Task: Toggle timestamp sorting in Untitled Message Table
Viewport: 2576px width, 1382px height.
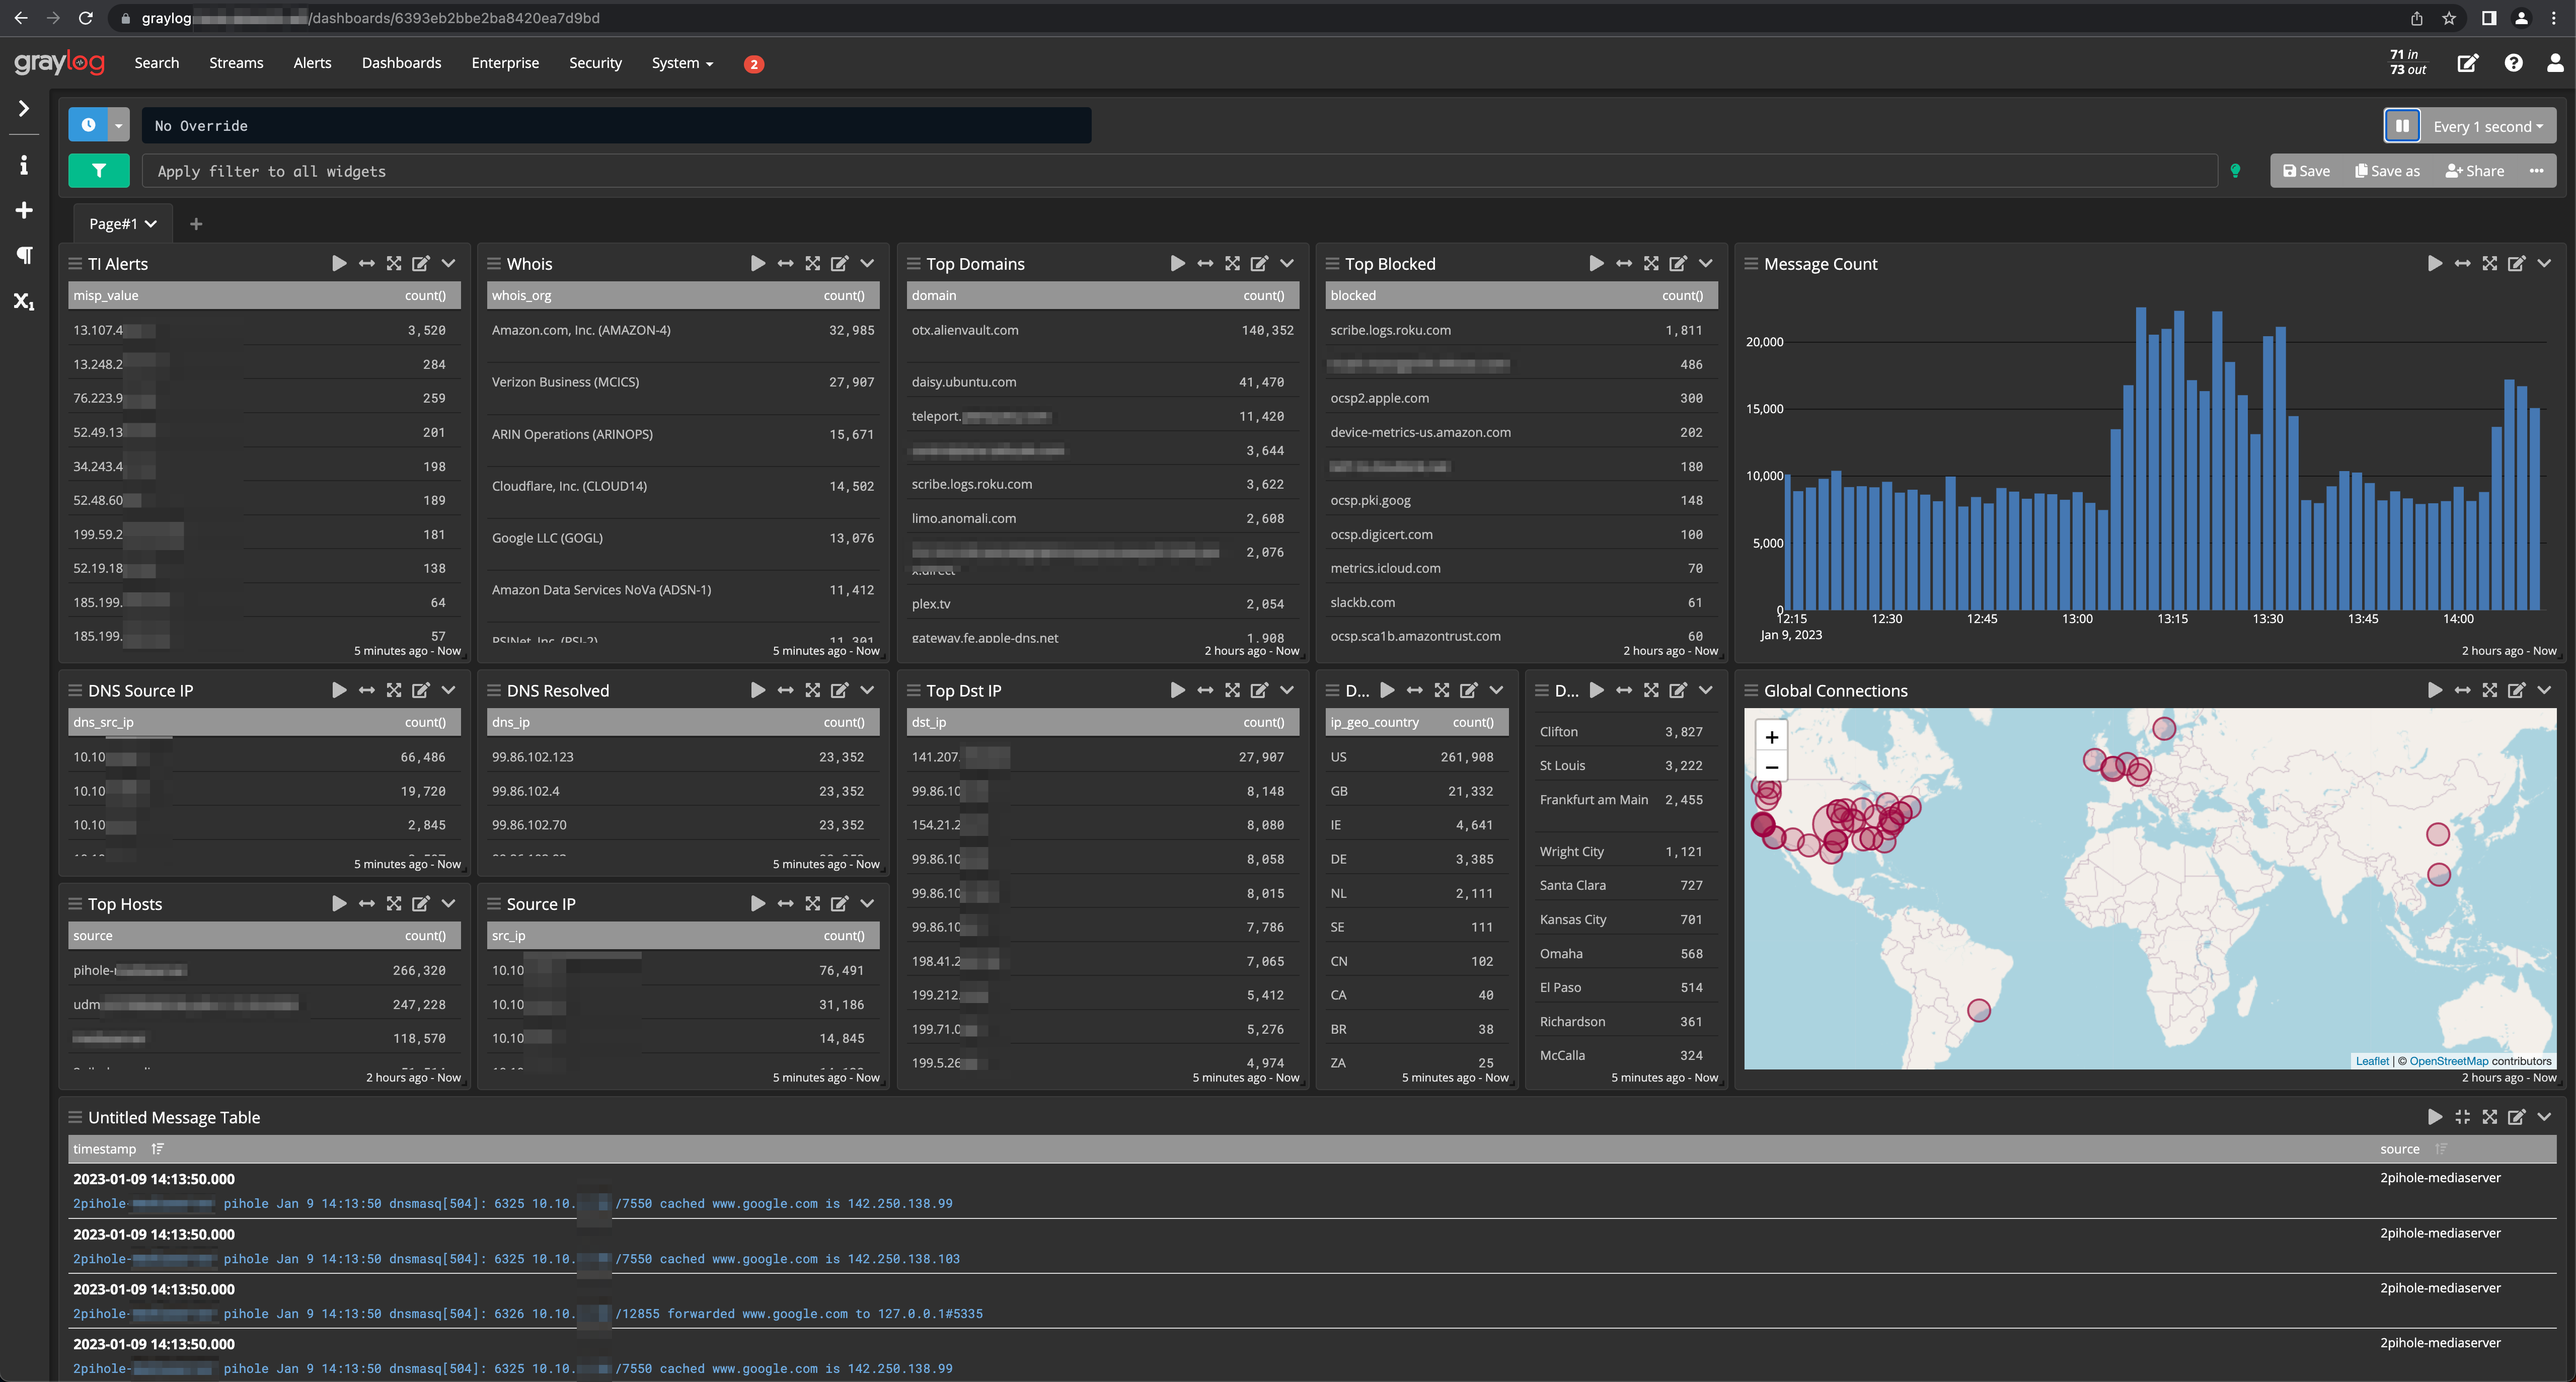Action: click(158, 1148)
